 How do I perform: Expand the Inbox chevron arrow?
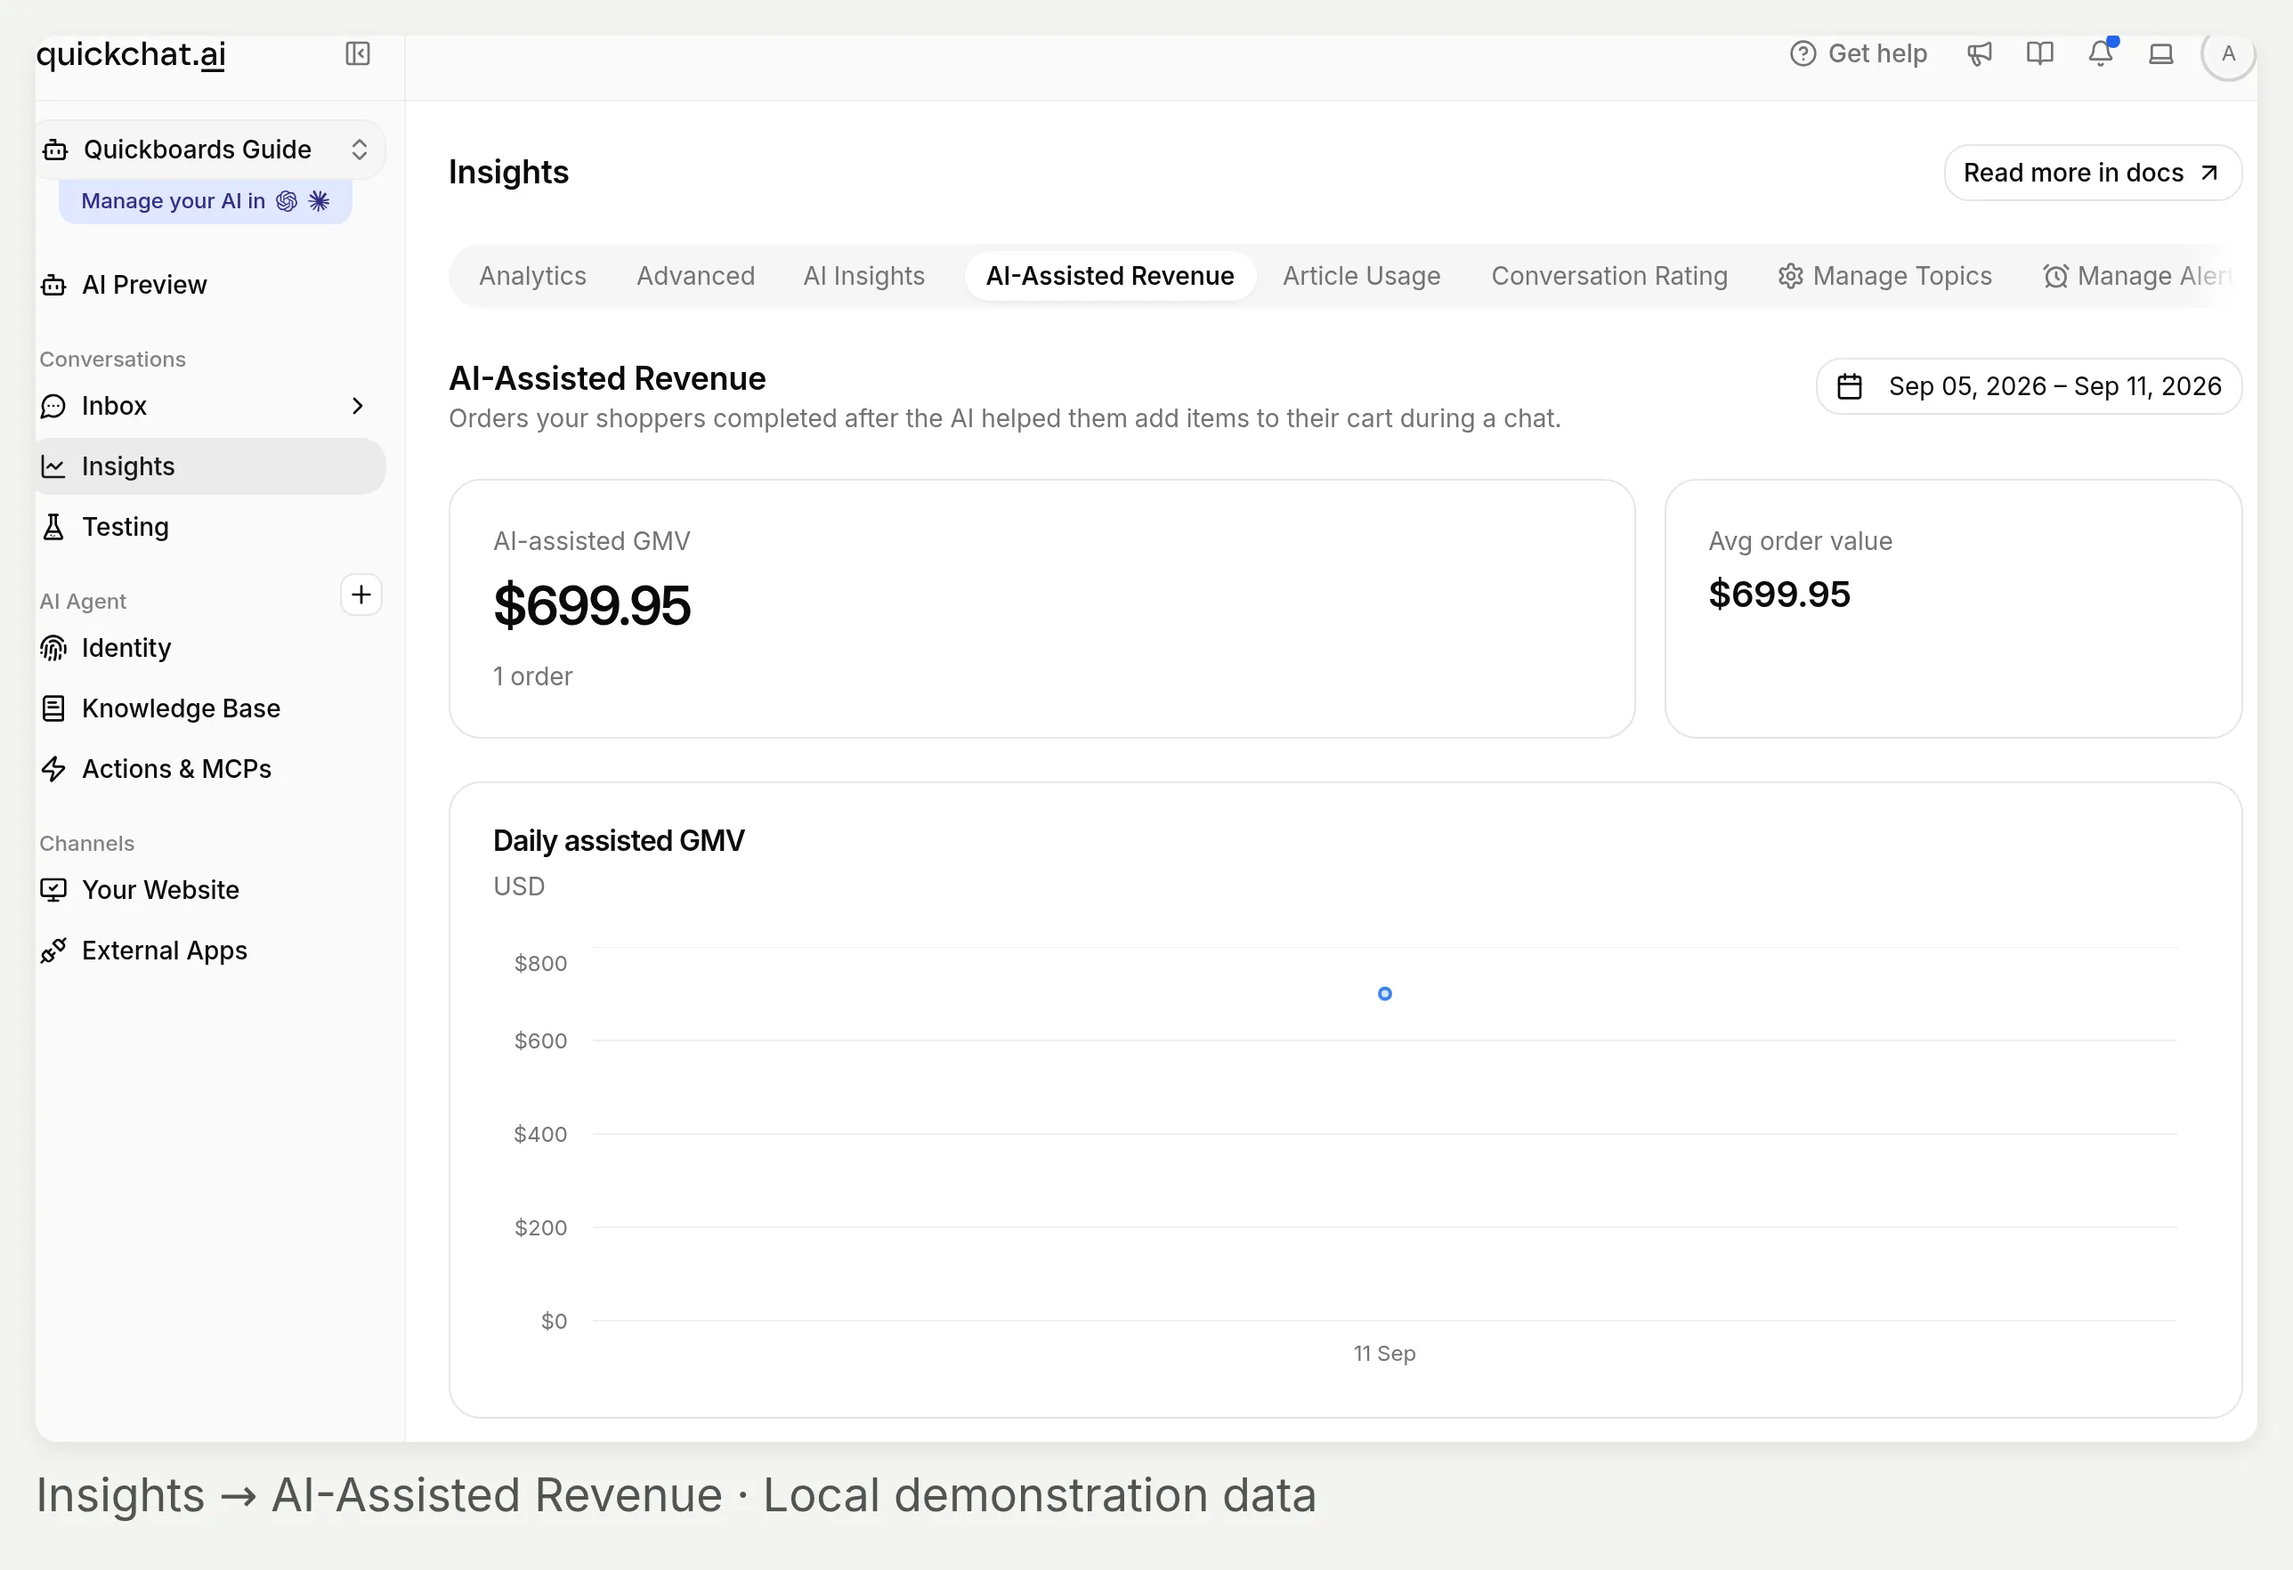[x=358, y=406]
